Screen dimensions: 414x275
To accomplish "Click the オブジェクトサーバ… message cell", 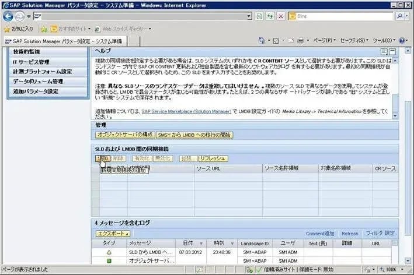I will 151,261.
